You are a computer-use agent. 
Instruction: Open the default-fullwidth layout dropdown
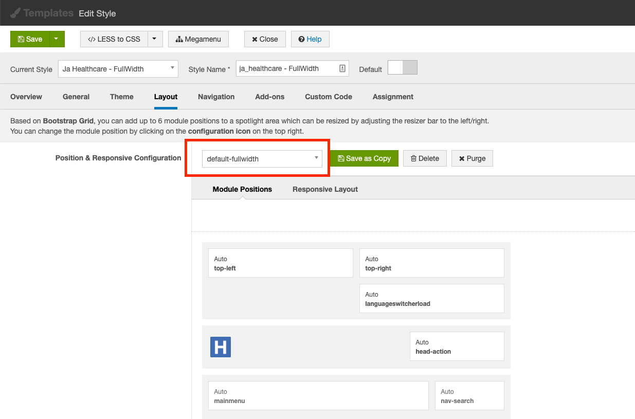click(262, 159)
